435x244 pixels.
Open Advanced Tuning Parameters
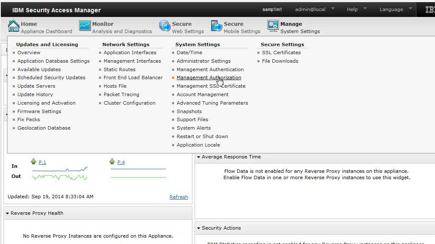click(x=212, y=103)
